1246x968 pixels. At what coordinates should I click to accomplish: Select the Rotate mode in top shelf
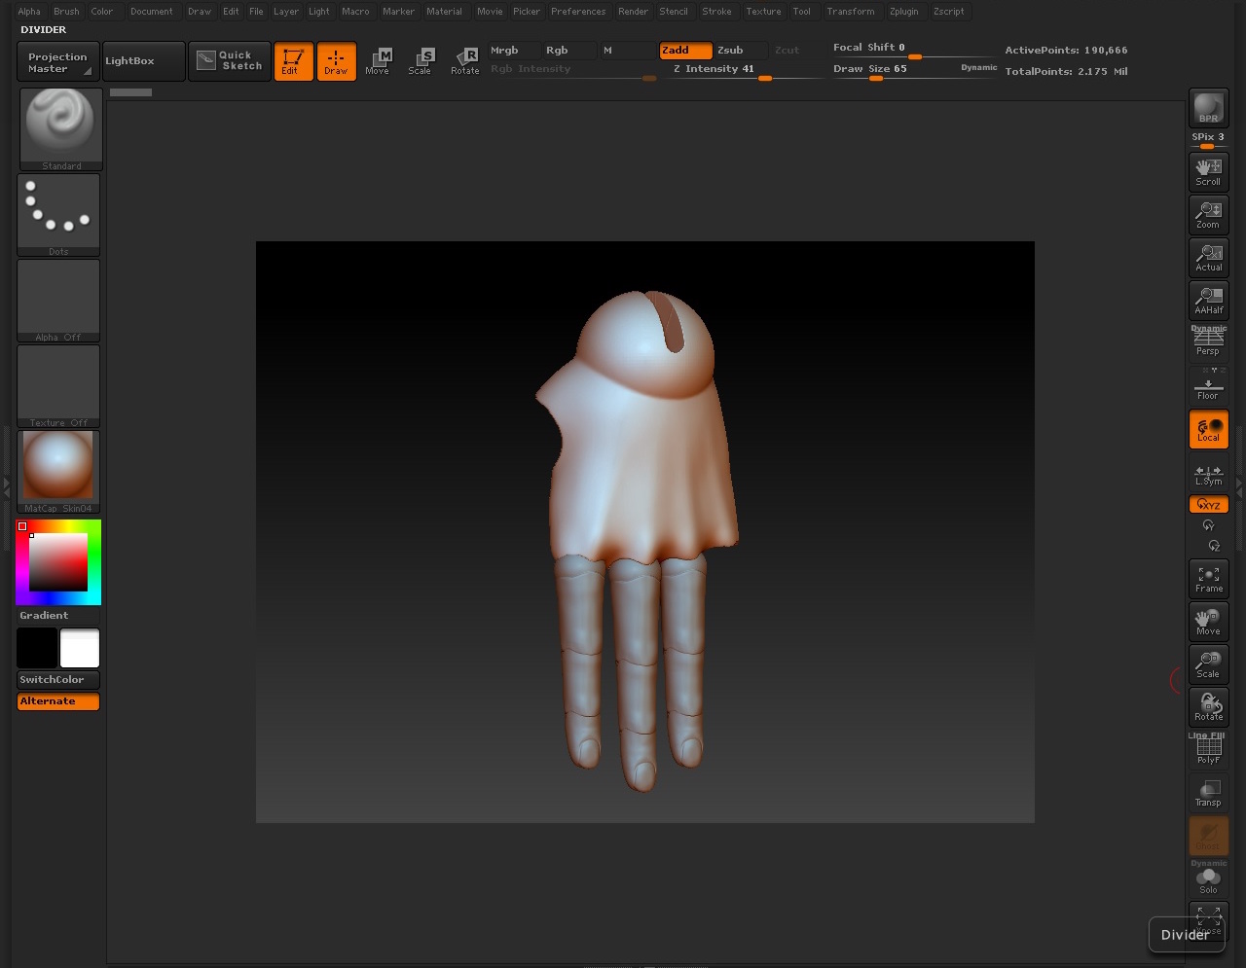(x=465, y=61)
